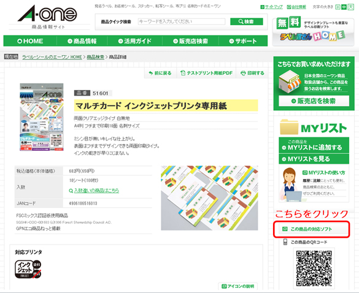Open the ラベル屋さん HOME banner
The width and height of the screenshot is (359, 293).
point(313,32)
